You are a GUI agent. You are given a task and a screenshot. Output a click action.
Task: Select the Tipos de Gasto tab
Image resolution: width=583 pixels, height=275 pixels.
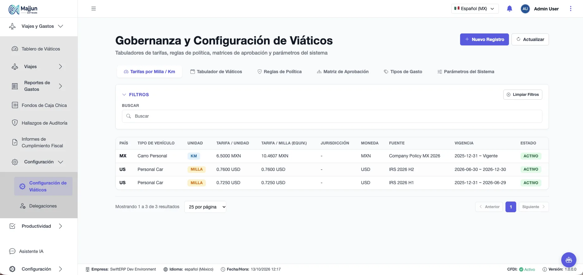click(x=403, y=72)
